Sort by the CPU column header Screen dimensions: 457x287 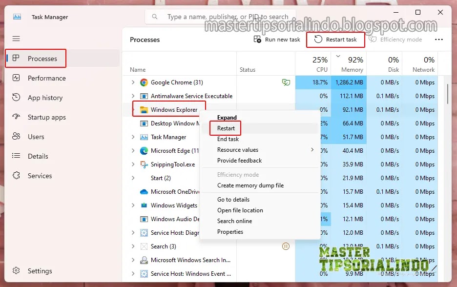pyautogui.click(x=312, y=64)
